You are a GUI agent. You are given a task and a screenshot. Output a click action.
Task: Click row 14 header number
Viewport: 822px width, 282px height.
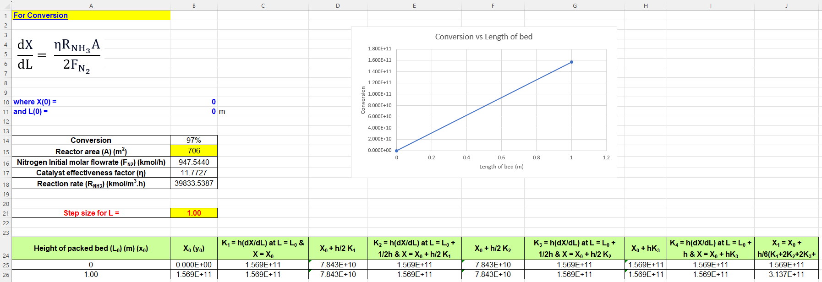tap(5, 141)
